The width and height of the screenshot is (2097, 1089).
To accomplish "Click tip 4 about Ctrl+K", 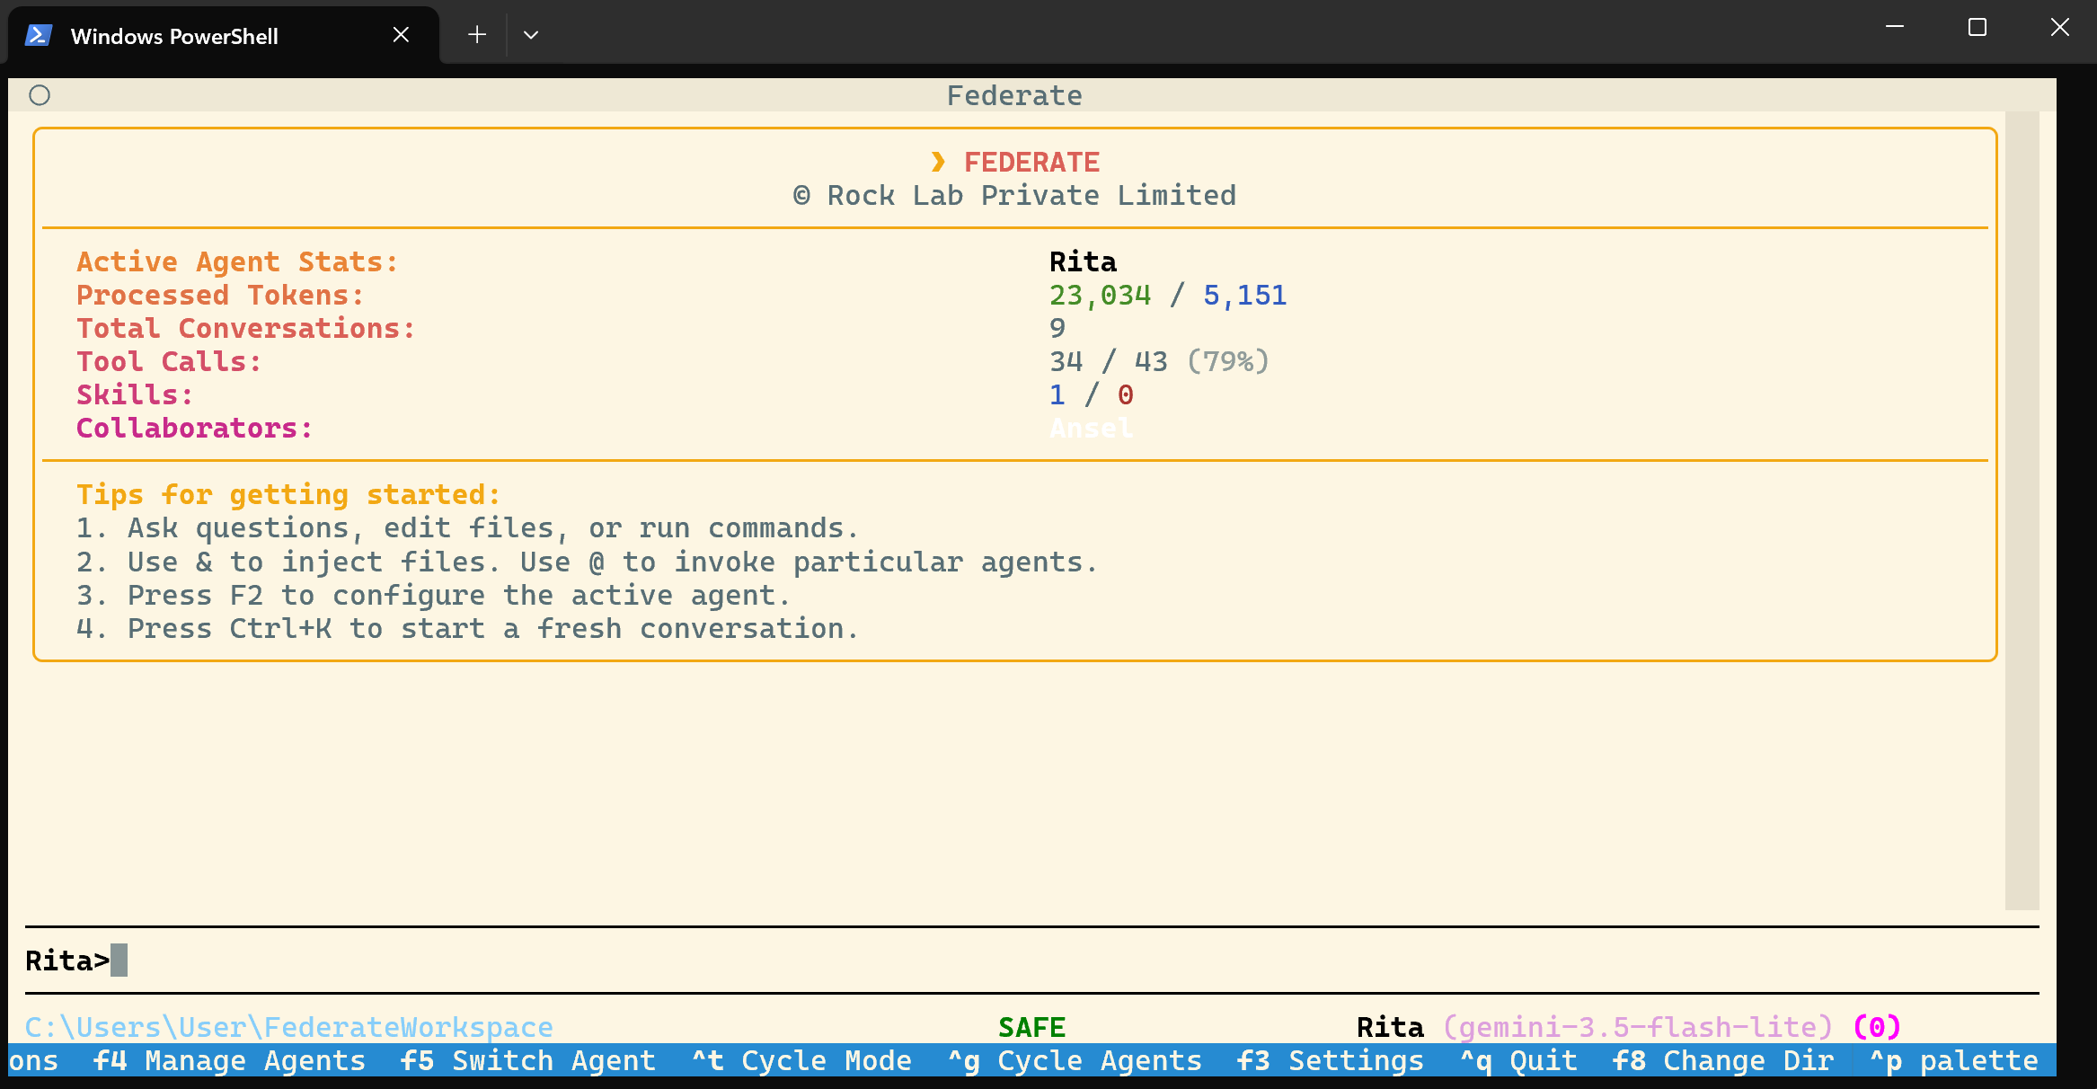I will [x=467, y=628].
